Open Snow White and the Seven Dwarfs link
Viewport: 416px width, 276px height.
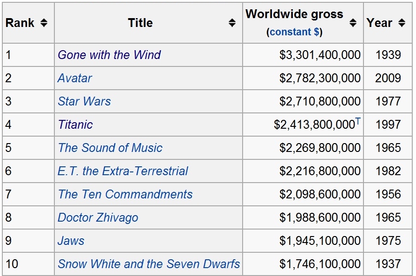149,264
